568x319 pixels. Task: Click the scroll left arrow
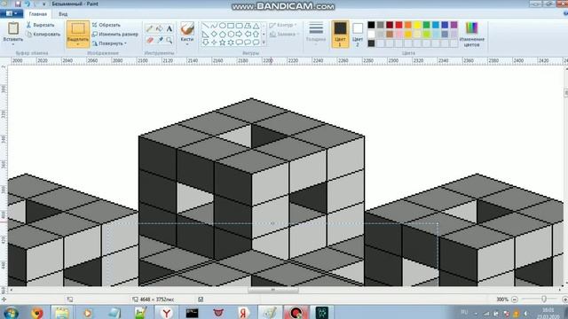12,290
